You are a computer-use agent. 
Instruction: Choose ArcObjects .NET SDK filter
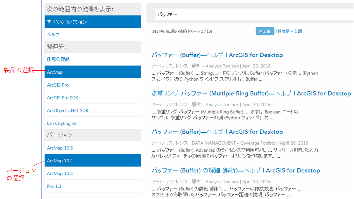pyautogui.click(x=93, y=110)
